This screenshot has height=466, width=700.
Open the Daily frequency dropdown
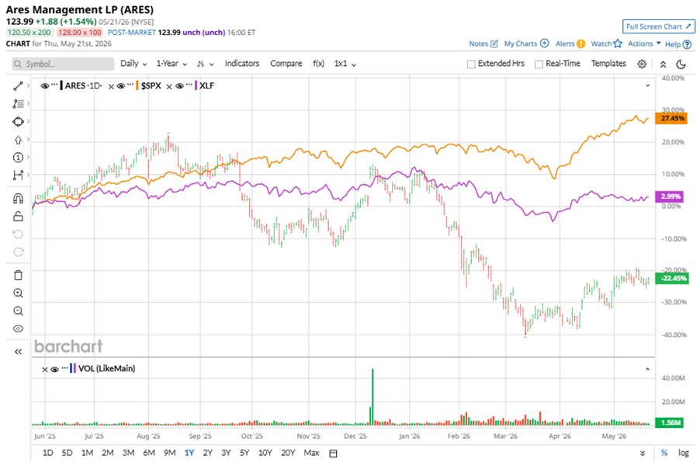(x=133, y=64)
